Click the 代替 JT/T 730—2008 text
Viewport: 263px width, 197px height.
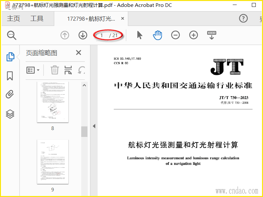tap(234, 103)
